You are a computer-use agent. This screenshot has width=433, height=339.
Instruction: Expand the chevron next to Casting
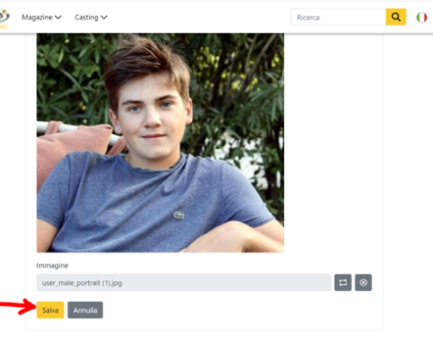104,18
